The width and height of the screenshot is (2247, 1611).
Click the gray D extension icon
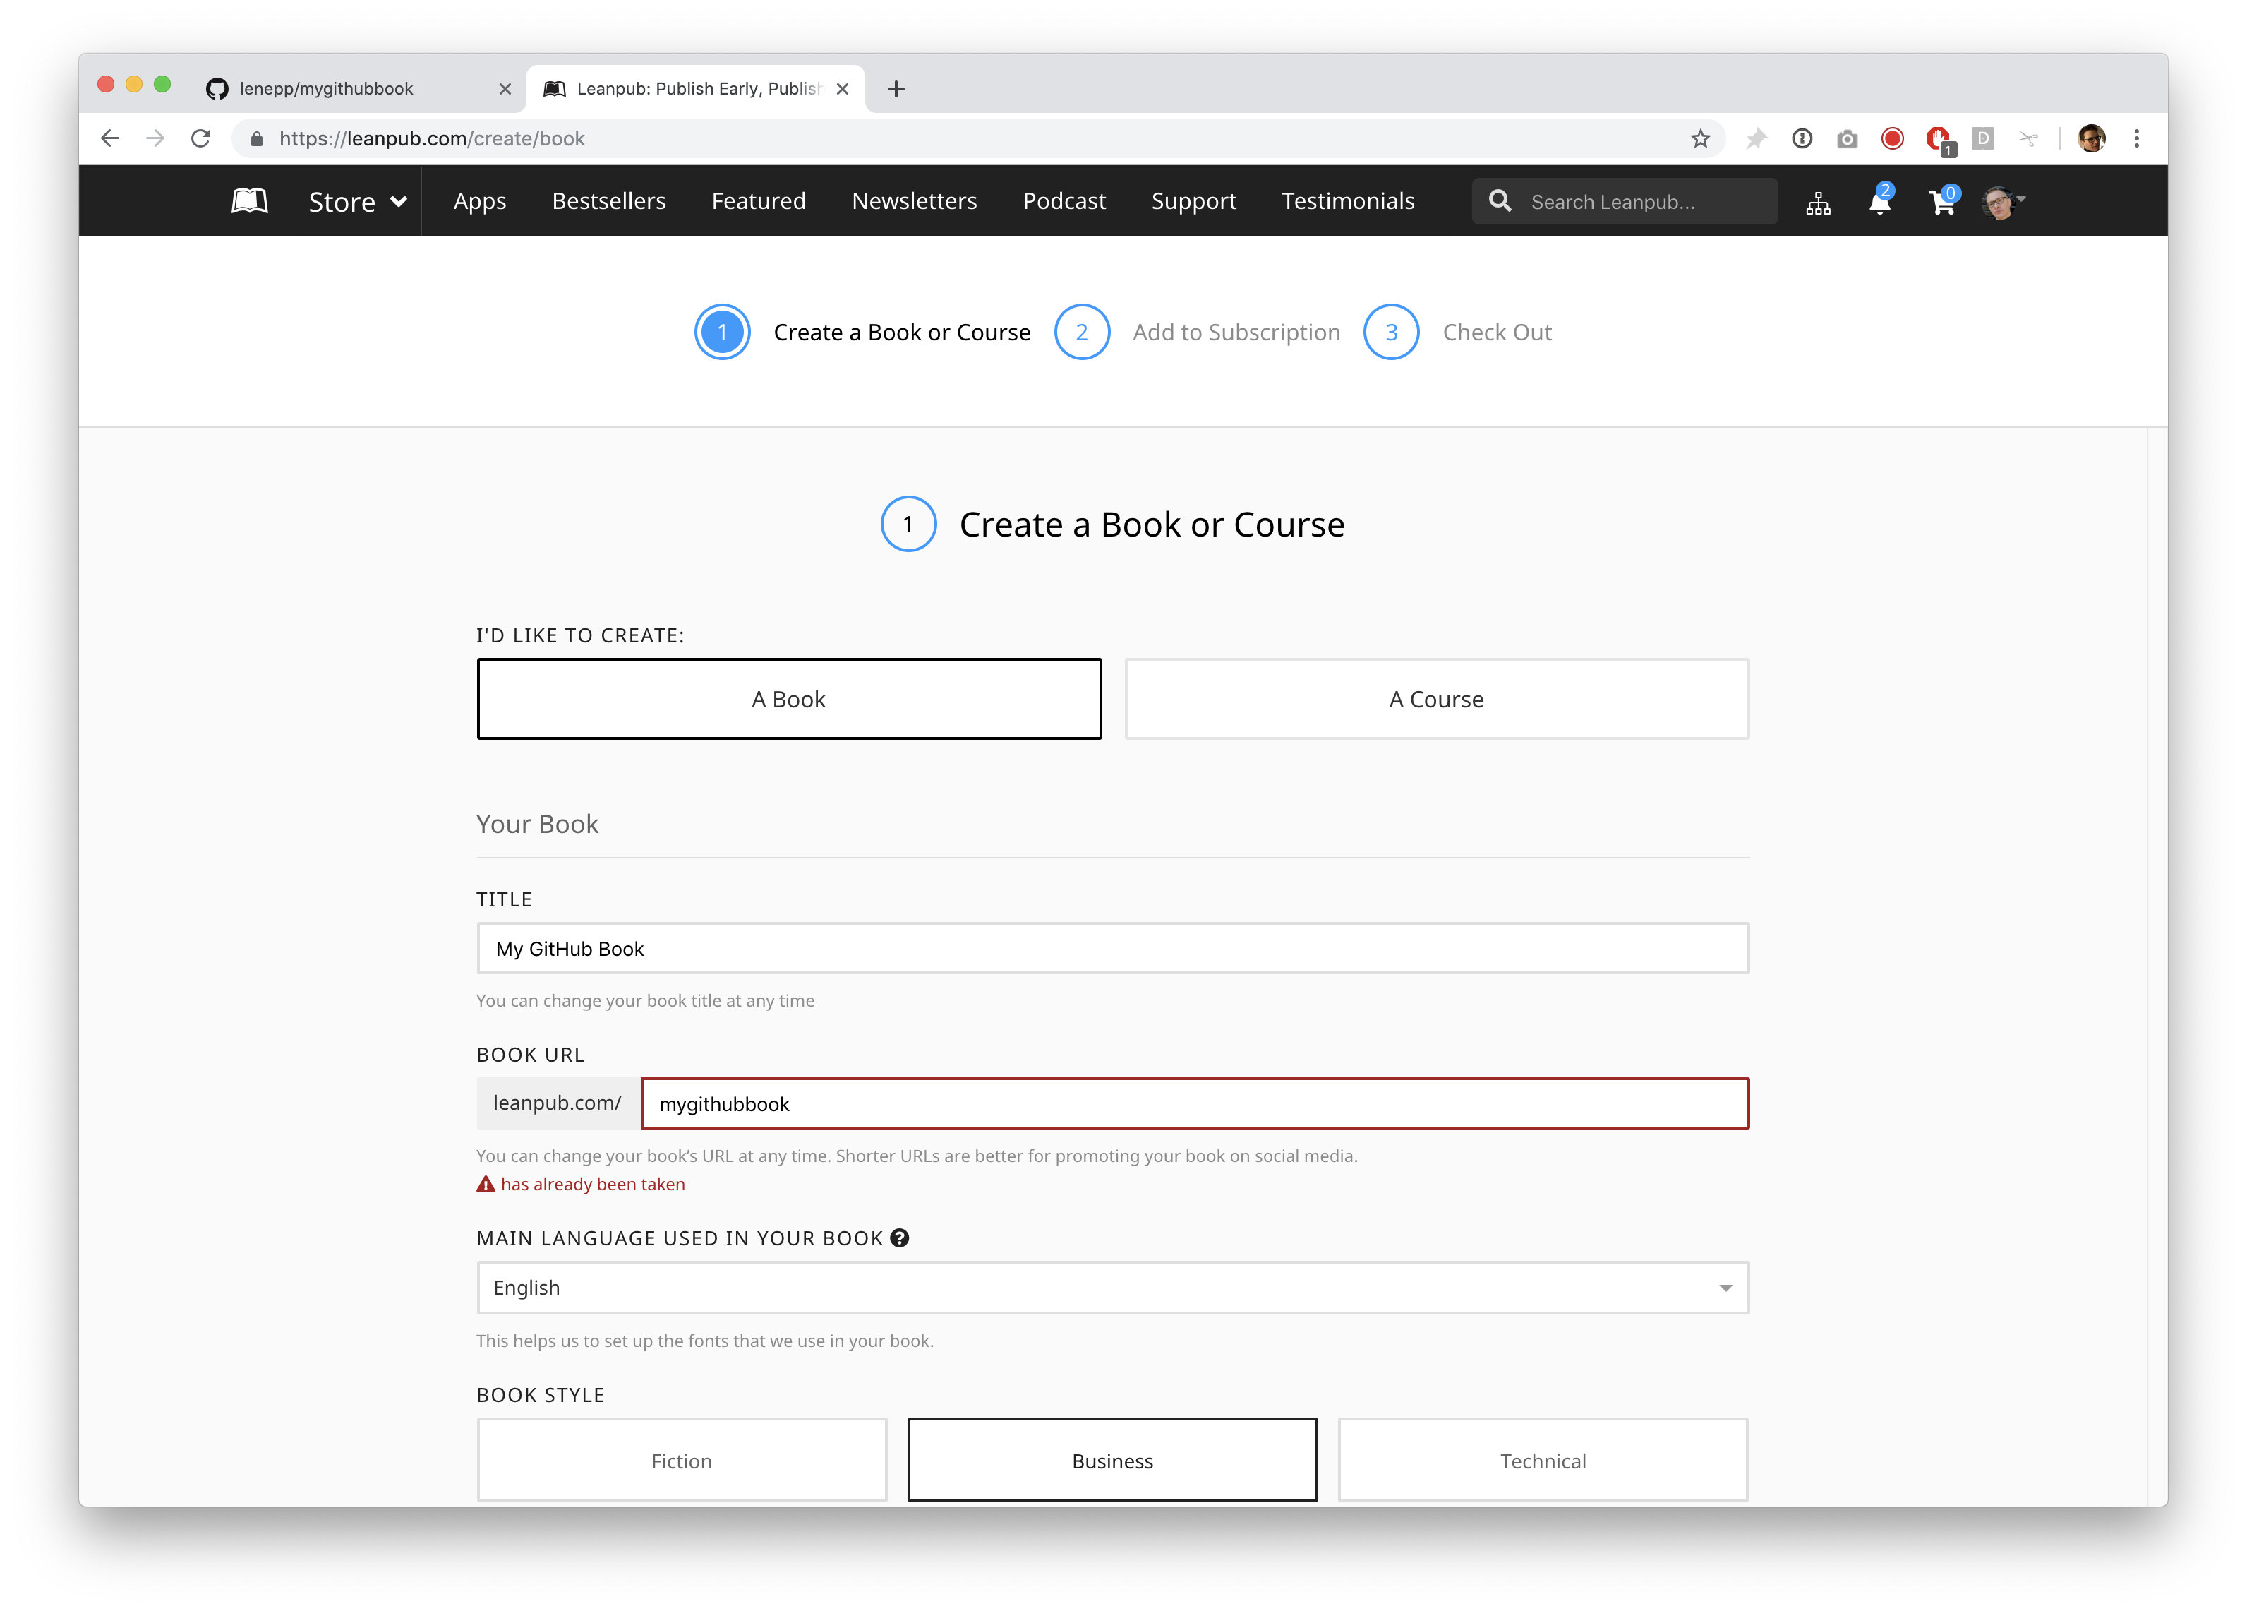tap(1982, 138)
